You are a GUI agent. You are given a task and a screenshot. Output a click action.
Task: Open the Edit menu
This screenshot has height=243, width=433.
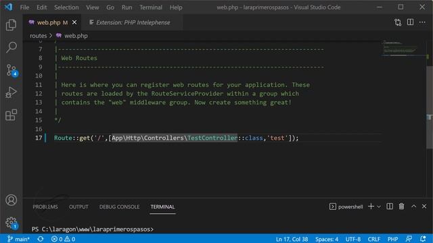[41, 7]
